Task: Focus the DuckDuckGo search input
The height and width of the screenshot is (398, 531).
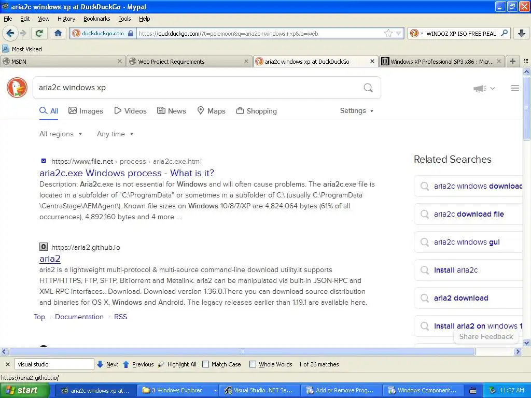Action: [x=198, y=88]
